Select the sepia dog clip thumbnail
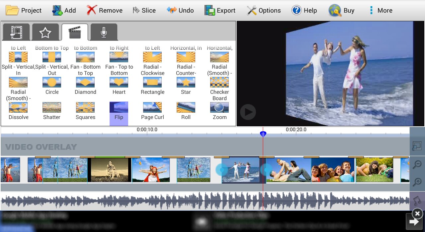 110,170
